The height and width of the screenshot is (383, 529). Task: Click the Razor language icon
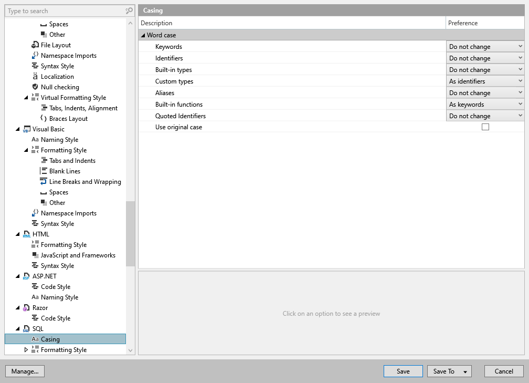click(26, 307)
